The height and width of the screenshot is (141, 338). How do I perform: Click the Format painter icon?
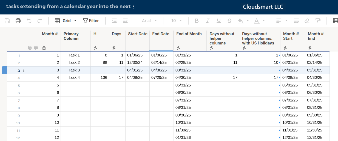coord(318,21)
